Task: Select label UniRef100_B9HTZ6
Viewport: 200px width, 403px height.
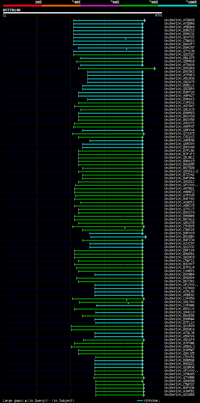Action: 179,92
